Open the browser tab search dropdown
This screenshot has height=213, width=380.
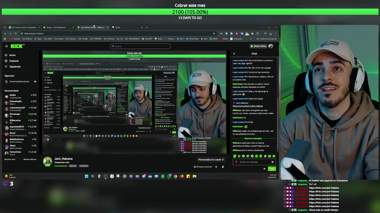(x=5, y=28)
